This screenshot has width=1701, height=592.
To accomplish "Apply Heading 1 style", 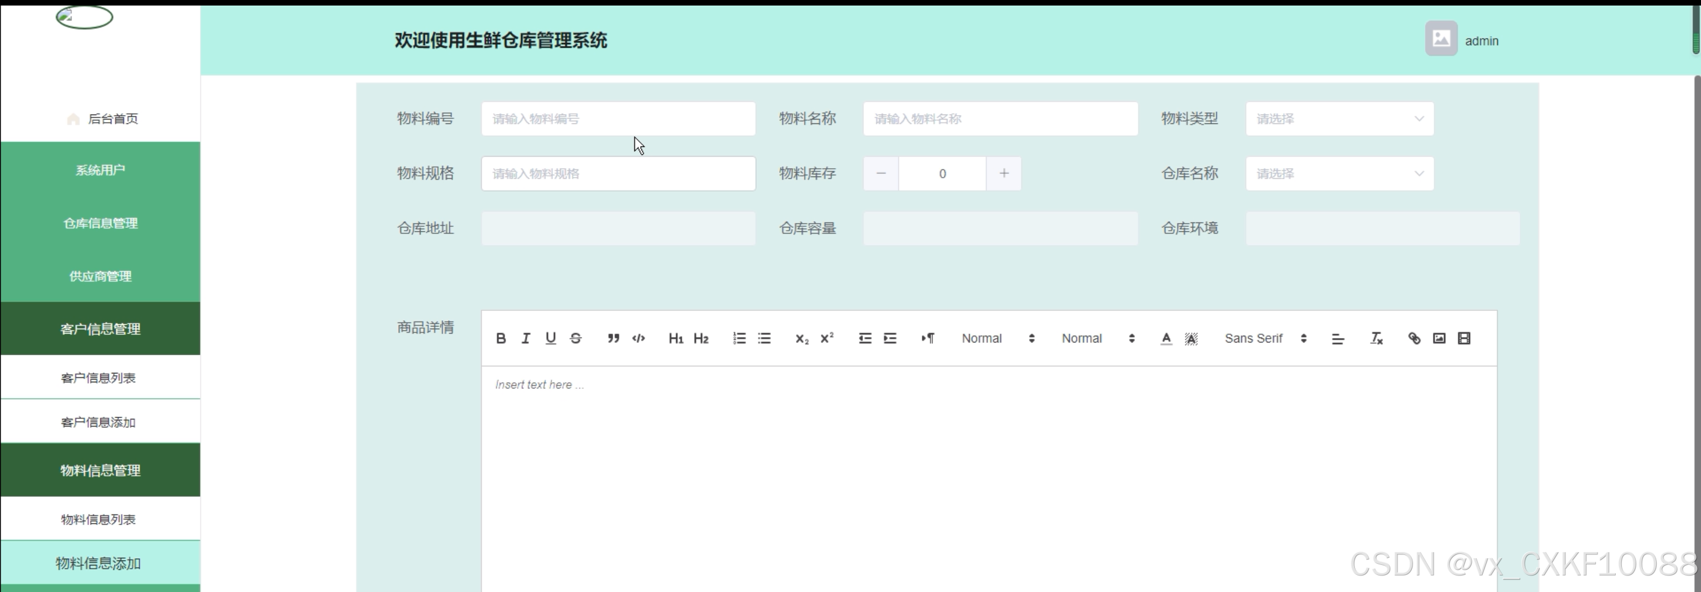I will click(x=676, y=338).
